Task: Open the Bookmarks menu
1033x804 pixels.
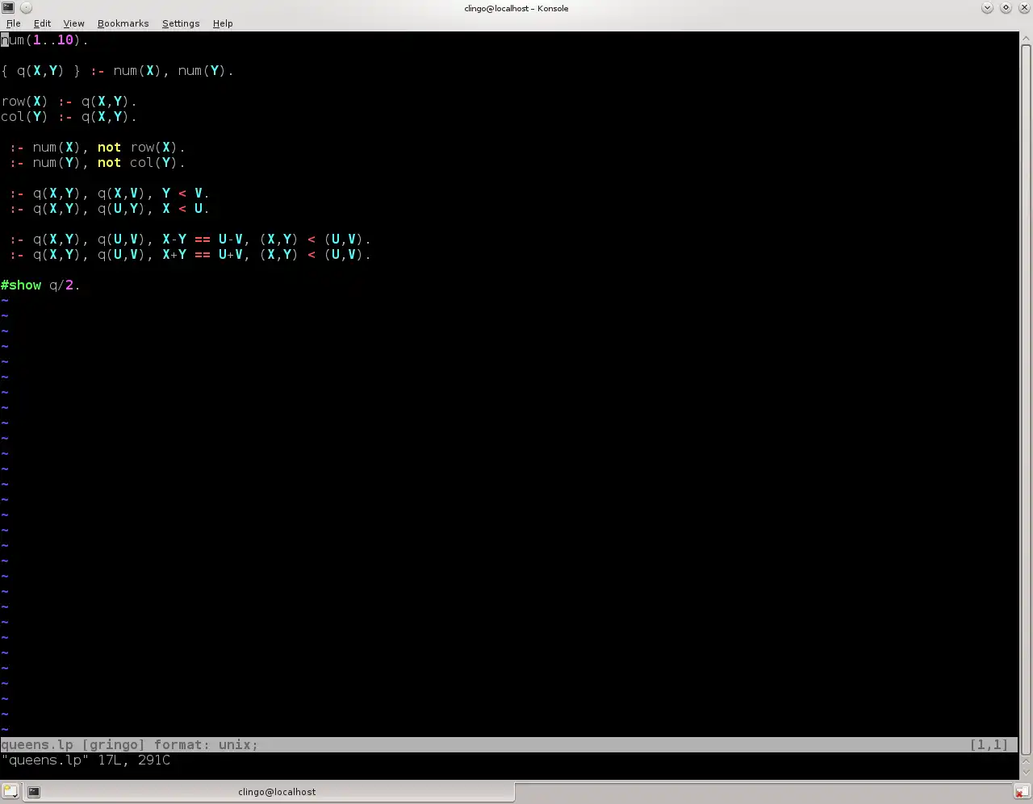Action: coord(123,23)
